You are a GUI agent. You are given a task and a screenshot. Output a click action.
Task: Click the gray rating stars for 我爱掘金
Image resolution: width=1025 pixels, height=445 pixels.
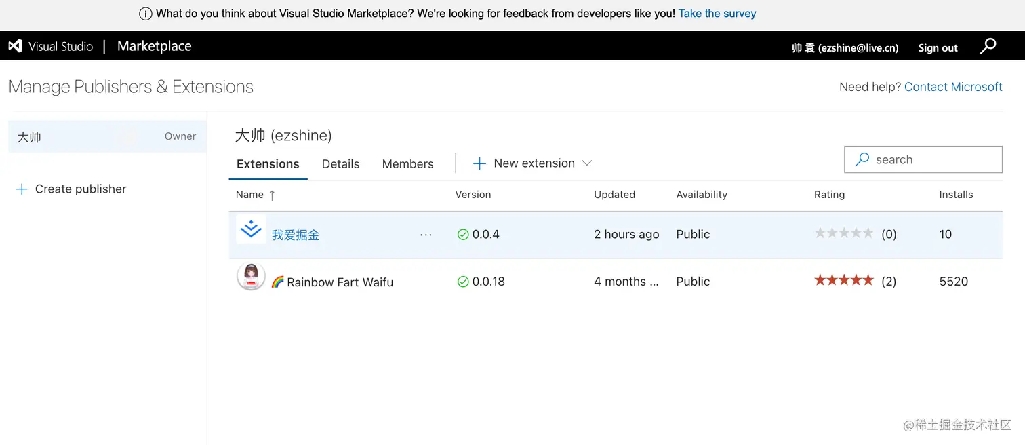coord(844,233)
